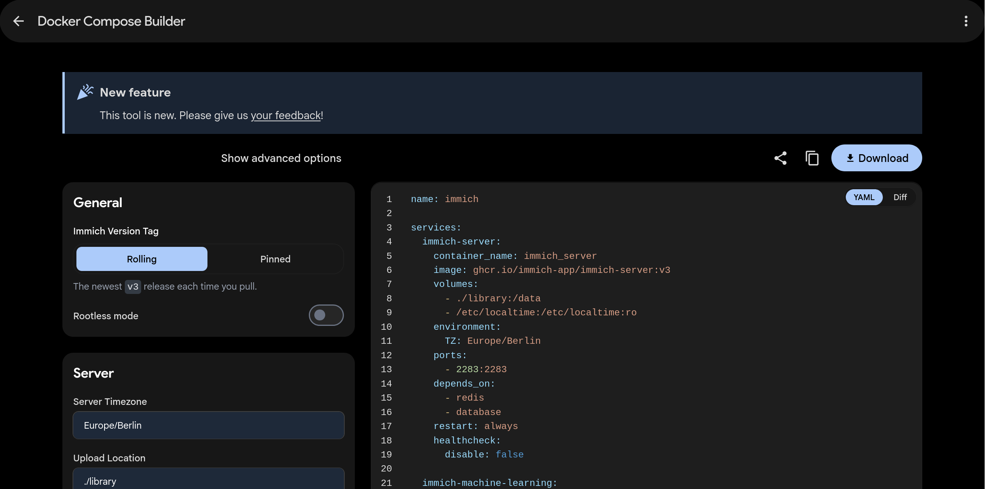Click the '- database' dependency line
985x489 pixels.
click(x=473, y=412)
